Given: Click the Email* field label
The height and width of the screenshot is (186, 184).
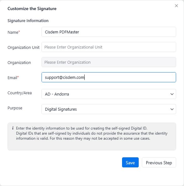Looking at the screenshot, I should coord(13,78).
